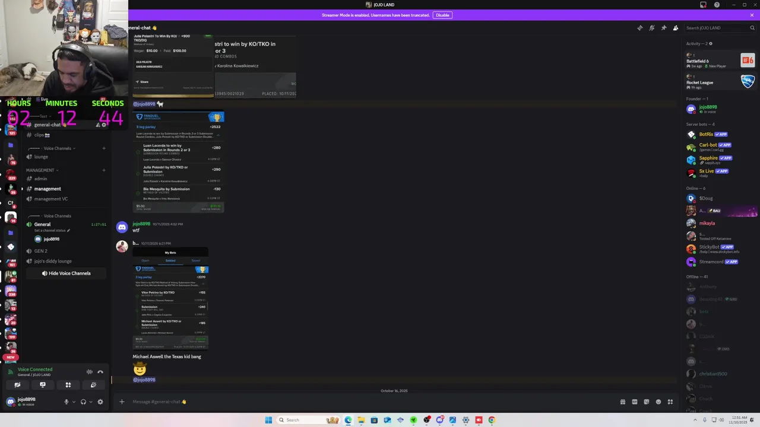Open User Settings gear icon
760x427 pixels.
click(100, 401)
